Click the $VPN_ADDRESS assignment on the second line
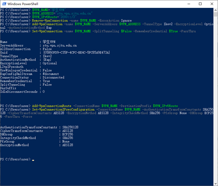 pyautogui.click(x=62, y=13)
